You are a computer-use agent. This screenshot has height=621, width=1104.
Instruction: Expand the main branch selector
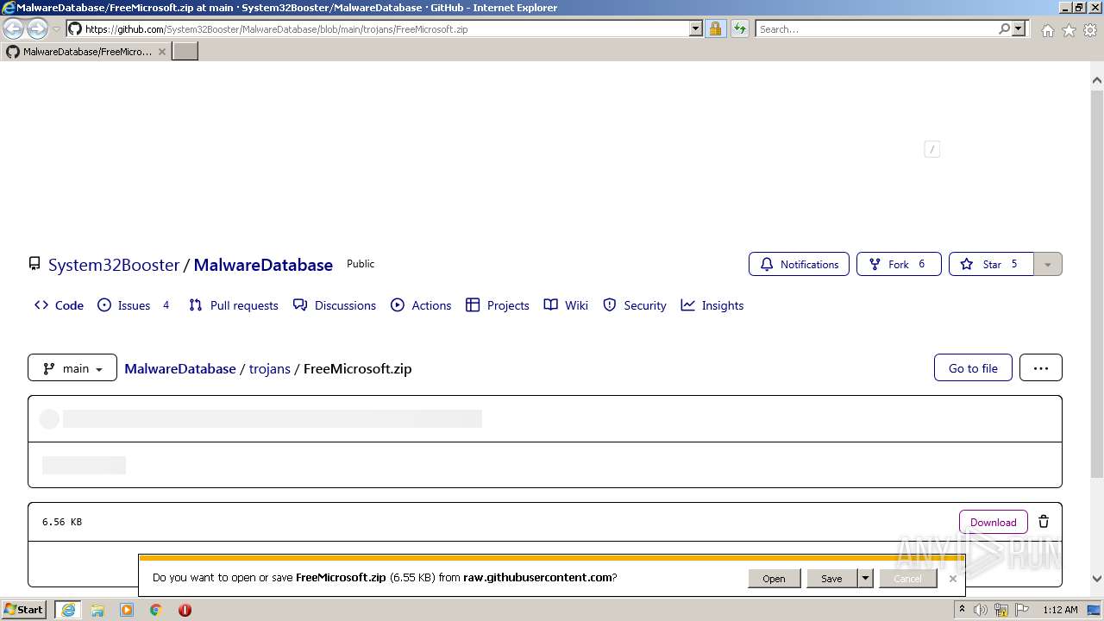coord(72,368)
